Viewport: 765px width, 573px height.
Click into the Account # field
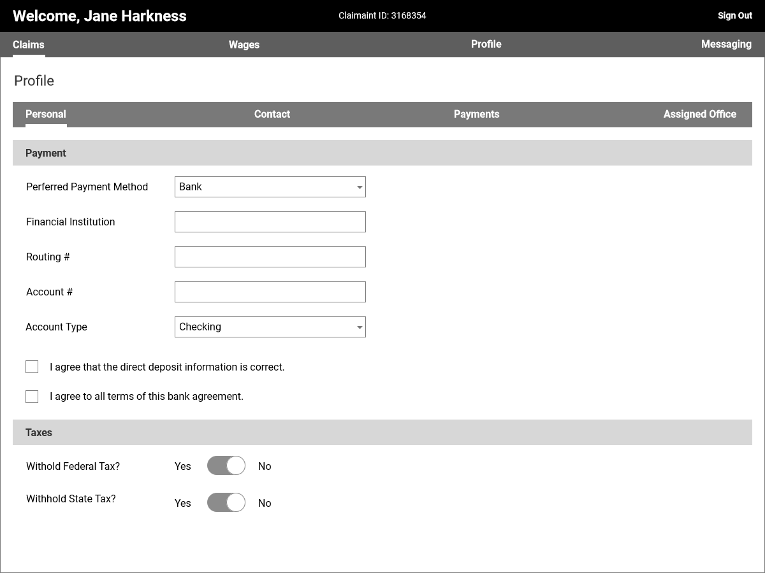tap(270, 292)
